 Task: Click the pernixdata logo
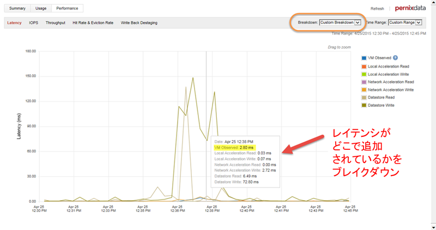tap(410, 8)
